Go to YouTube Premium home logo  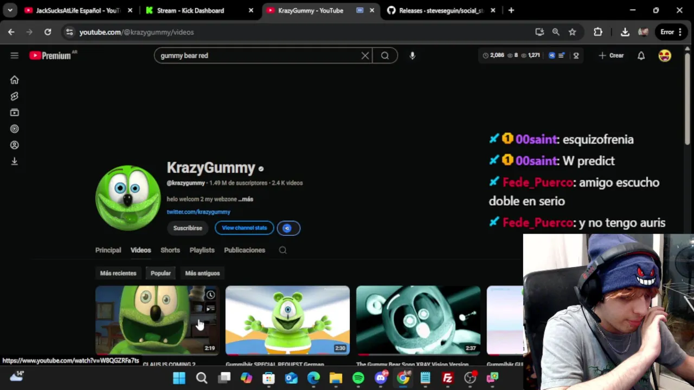(50, 55)
